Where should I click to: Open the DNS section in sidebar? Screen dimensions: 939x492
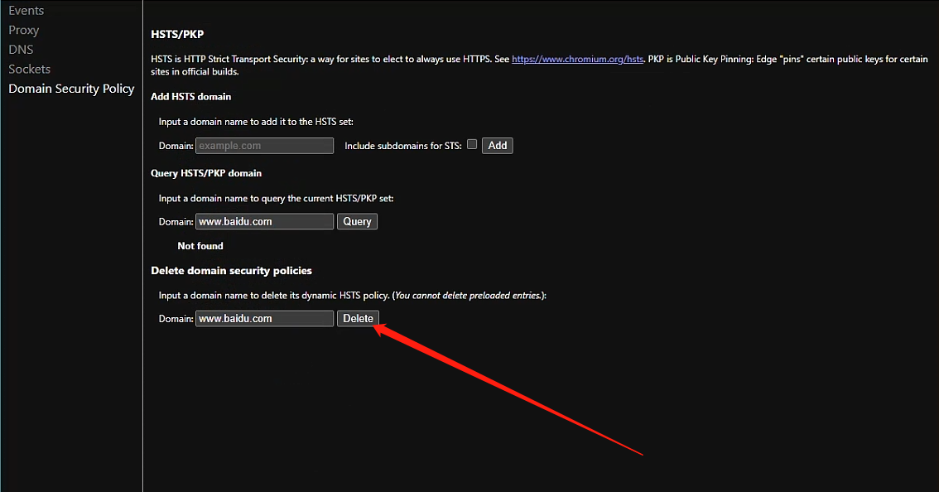[21, 50]
